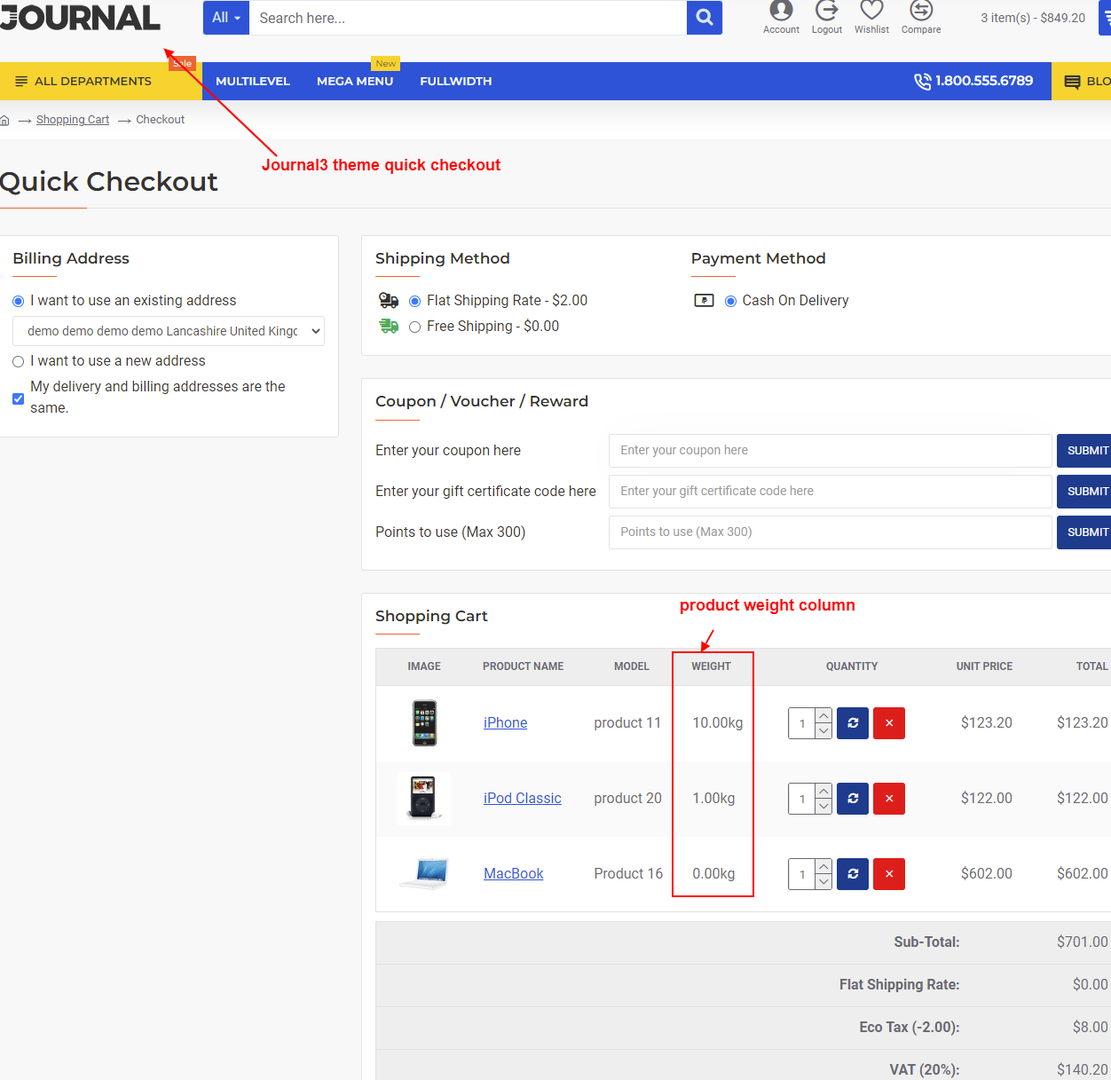Increase MacBook quantity with up arrow
The width and height of the screenshot is (1111, 1080).
click(x=823, y=866)
